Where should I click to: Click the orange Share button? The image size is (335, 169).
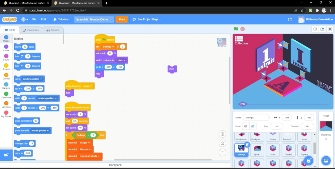coord(122,19)
